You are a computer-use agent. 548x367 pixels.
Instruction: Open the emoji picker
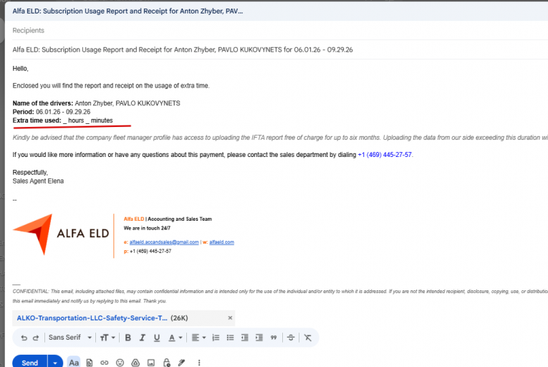[x=120, y=363]
